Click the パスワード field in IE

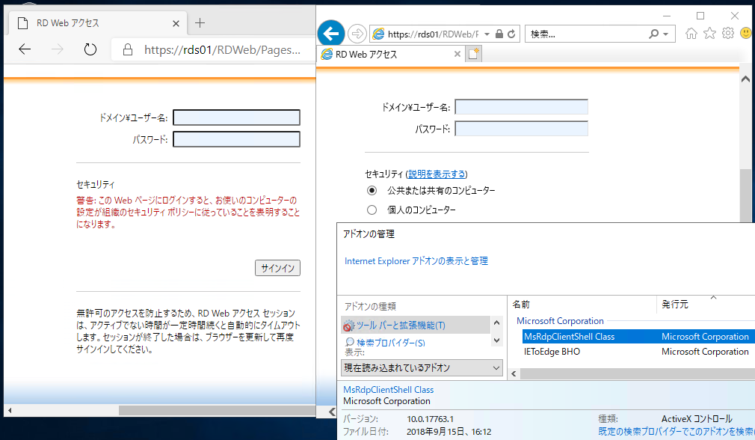click(x=522, y=129)
